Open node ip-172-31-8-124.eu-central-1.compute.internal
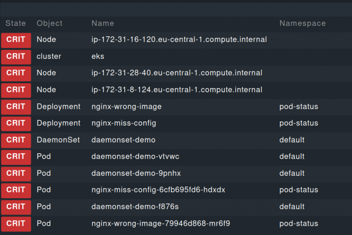Viewport: 352px width, 235px height. 176,90
